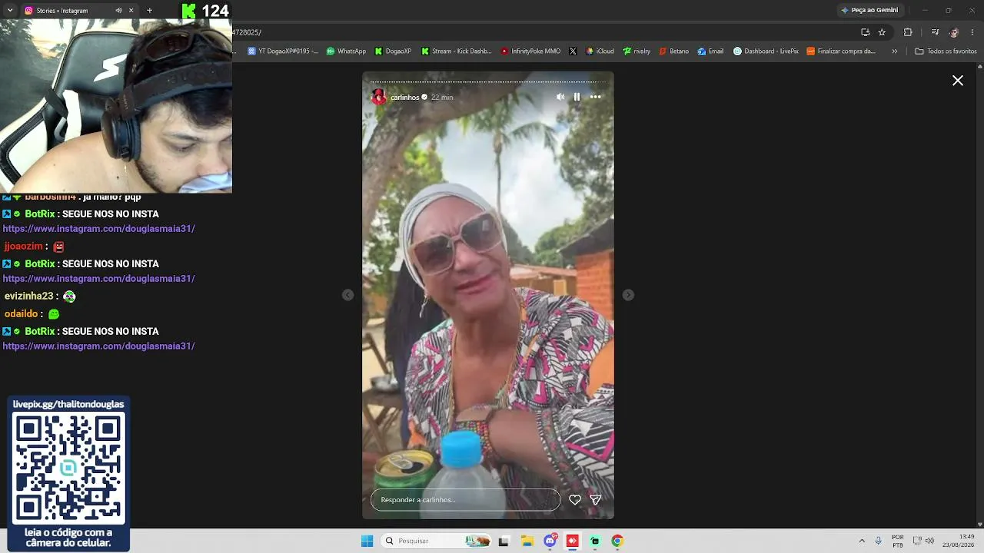Click the 'Responder a carlinhos...' reply field
The image size is (984, 553).
coord(466,500)
